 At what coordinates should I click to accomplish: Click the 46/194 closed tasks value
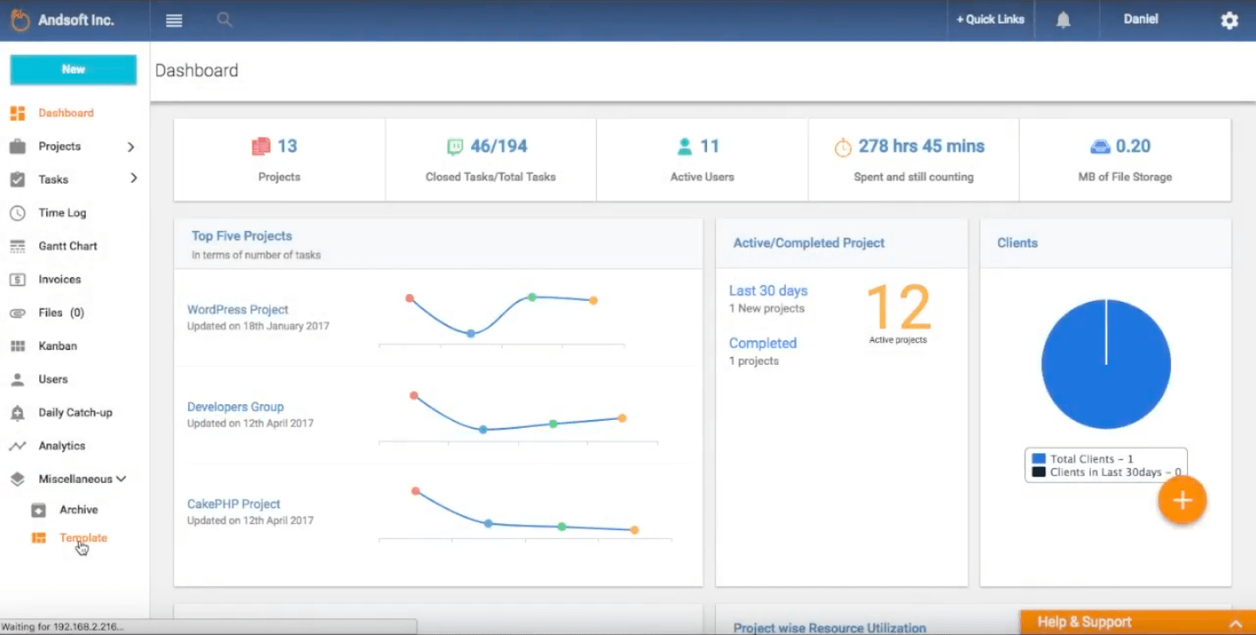pos(499,146)
